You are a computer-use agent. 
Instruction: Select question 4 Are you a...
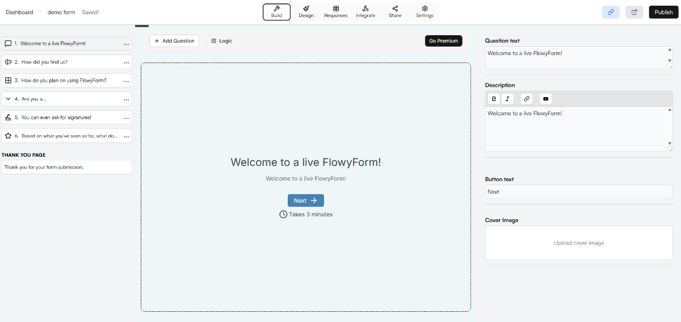[x=67, y=99]
